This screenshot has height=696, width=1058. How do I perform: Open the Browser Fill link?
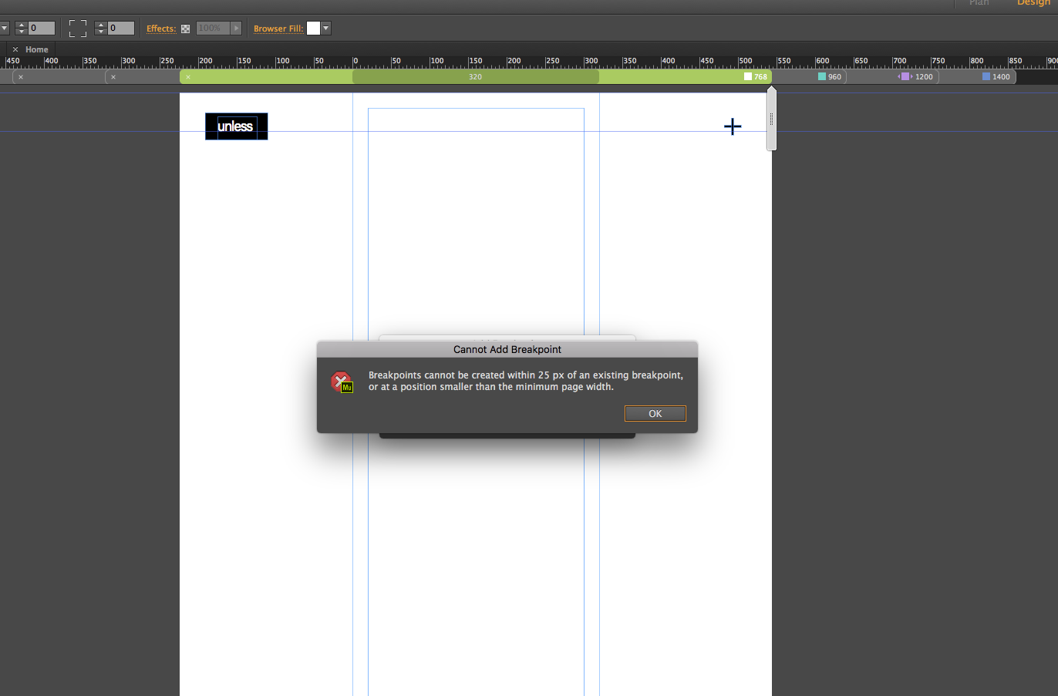click(278, 29)
